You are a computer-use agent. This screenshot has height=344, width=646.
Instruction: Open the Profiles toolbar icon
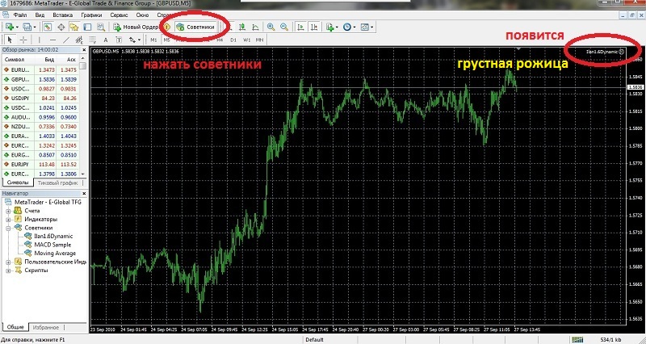tap(27, 27)
